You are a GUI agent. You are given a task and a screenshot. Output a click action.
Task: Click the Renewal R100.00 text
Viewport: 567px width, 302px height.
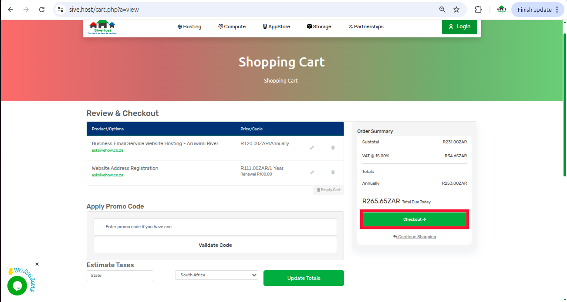[x=256, y=174]
